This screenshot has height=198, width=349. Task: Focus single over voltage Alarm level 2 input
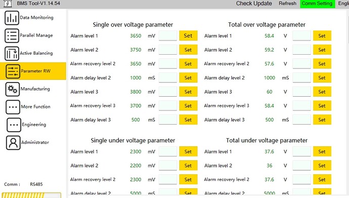click(x=168, y=50)
